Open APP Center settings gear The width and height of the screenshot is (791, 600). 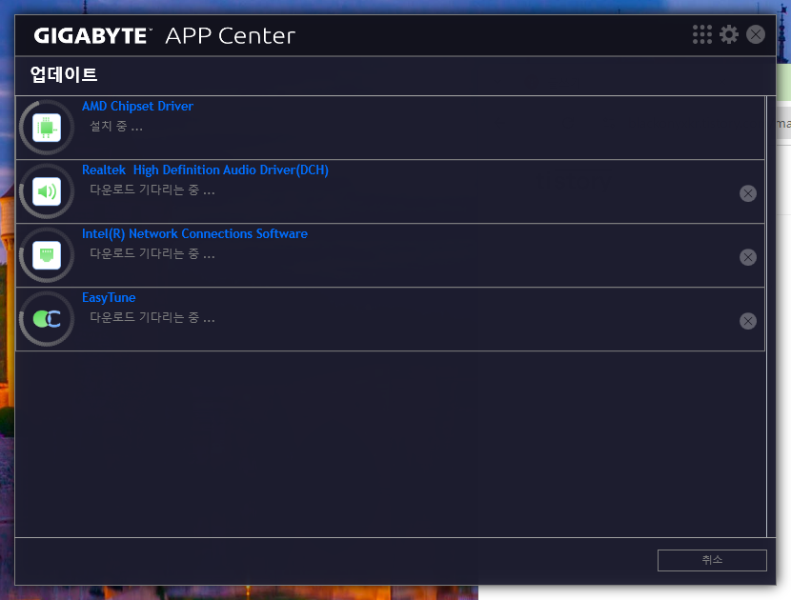[x=729, y=35]
